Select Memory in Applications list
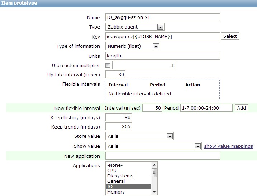 (x=128, y=192)
